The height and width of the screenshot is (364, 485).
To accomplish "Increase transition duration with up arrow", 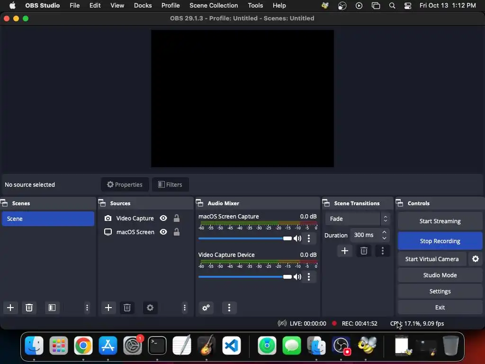I will pyautogui.click(x=384, y=232).
